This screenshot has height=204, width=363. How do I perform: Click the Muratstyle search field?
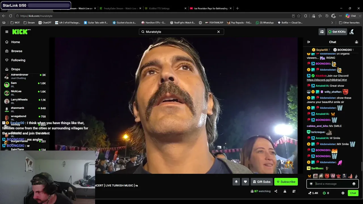tap(181, 32)
